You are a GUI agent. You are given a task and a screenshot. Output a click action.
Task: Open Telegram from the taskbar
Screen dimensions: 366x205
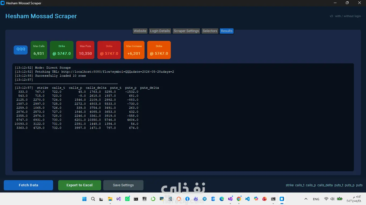(205, 199)
